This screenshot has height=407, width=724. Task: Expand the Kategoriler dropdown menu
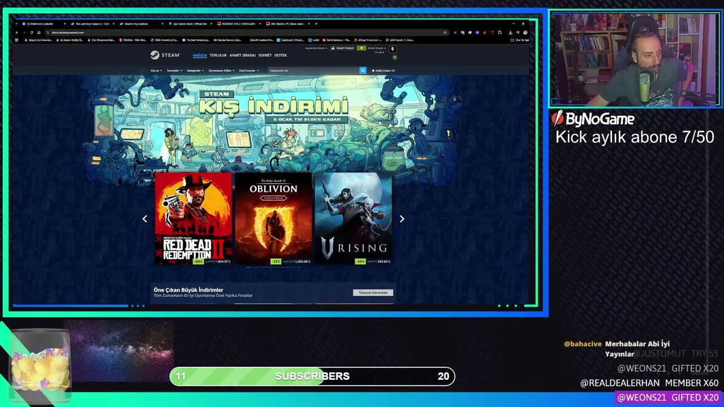195,71
